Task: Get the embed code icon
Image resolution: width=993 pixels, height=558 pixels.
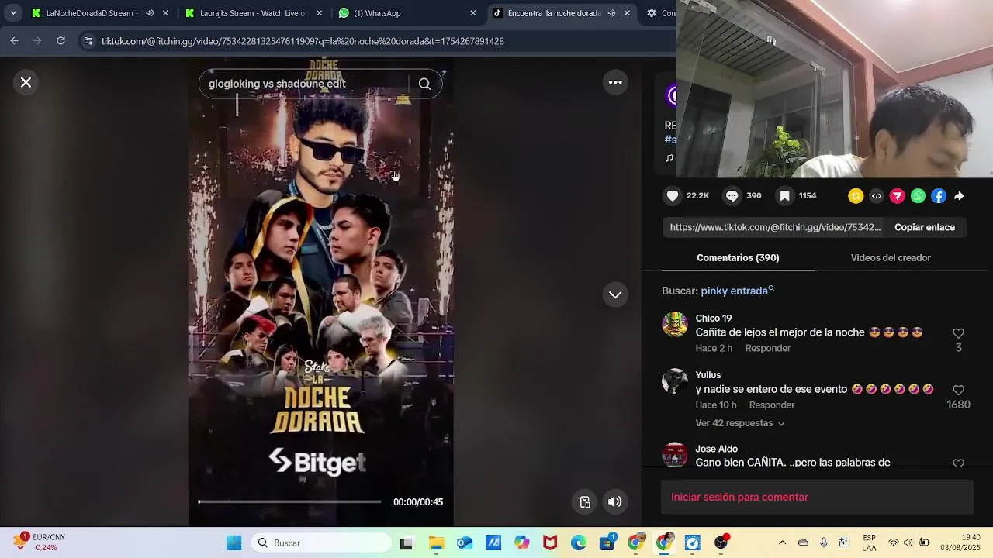Action: coord(877,196)
